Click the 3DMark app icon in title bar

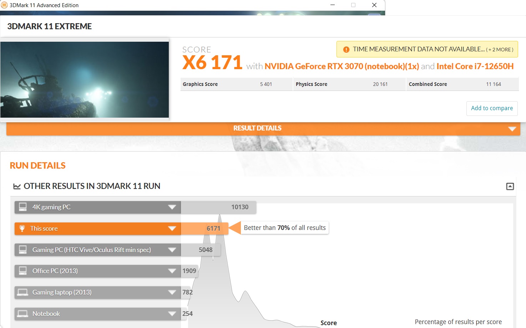click(4, 5)
